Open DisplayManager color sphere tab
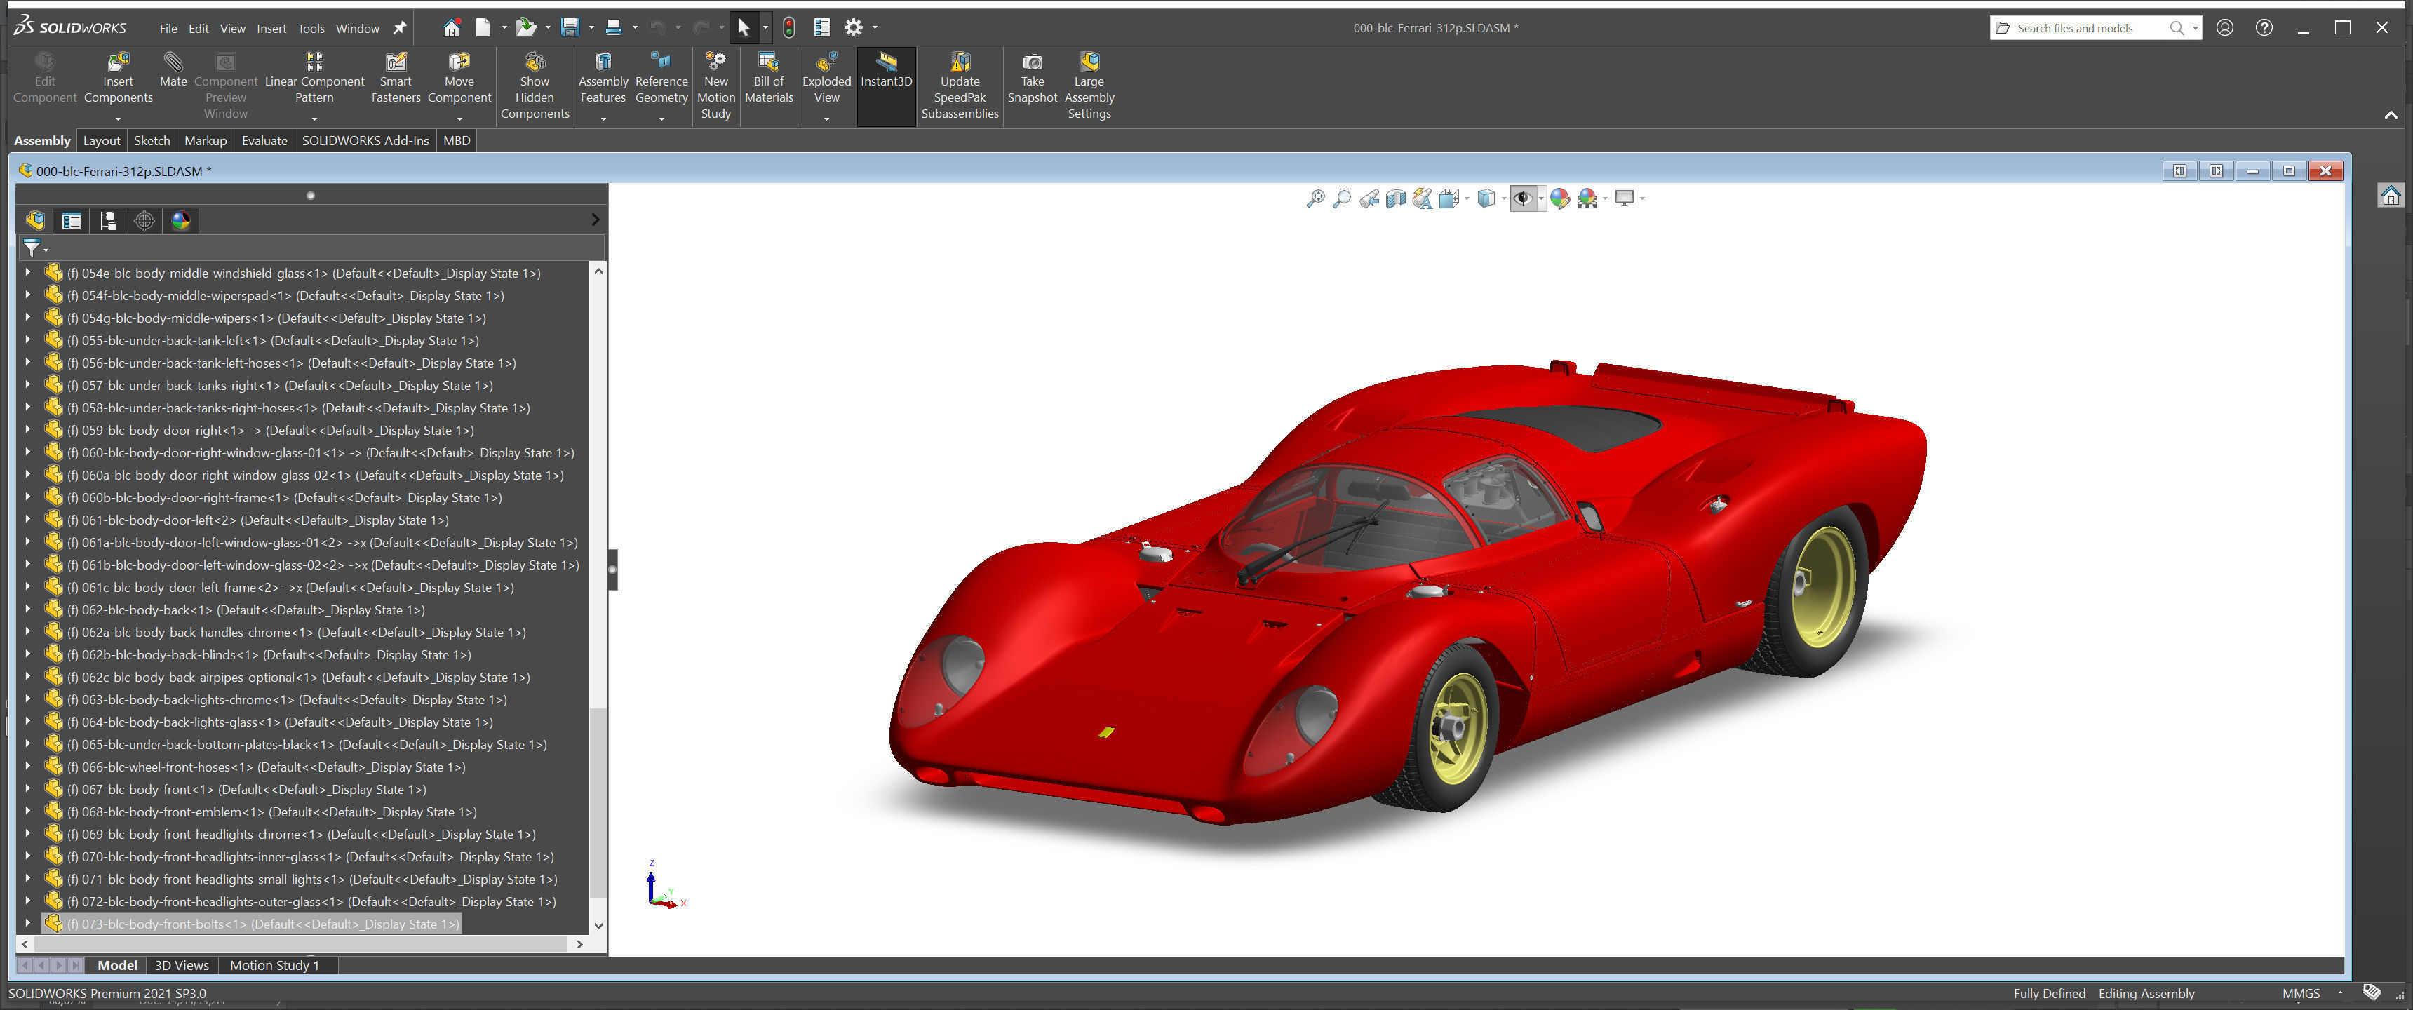 (x=181, y=221)
